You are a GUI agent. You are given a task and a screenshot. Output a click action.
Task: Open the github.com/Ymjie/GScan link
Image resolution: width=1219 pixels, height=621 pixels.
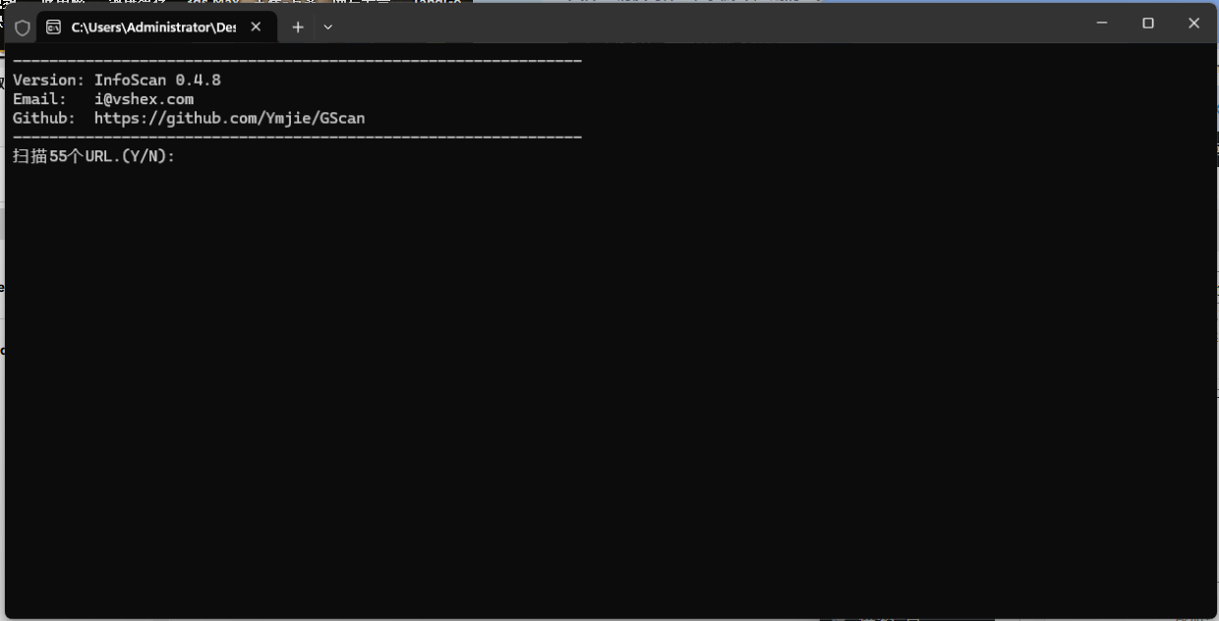tap(229, 118)
